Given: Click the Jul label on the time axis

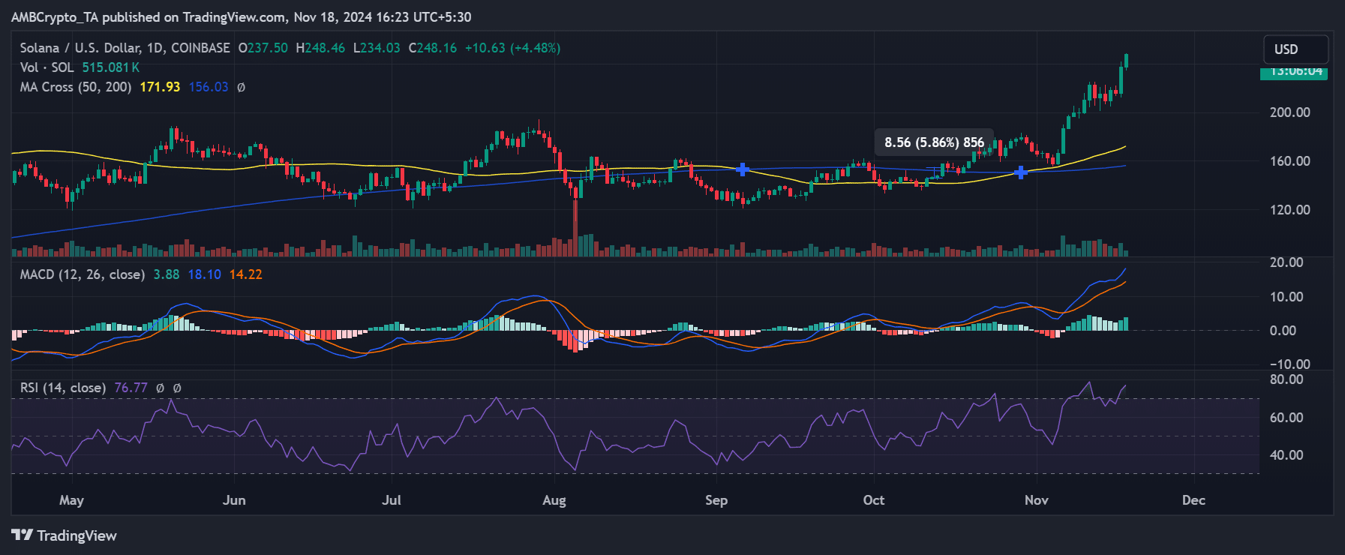Looking at the screenshot, I should click(392, 500).
